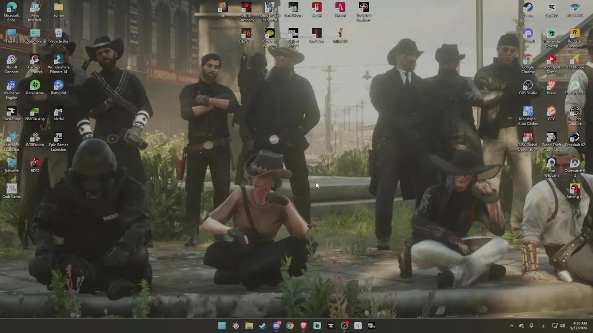Select the Lethal Company desktop shortcut
The image size is (593, 333).
click(x=246, y=12)
